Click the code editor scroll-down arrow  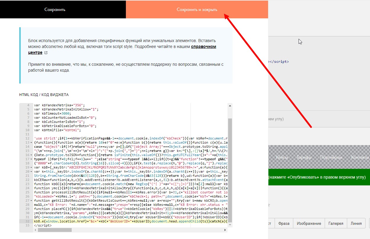tap(230, 225)
